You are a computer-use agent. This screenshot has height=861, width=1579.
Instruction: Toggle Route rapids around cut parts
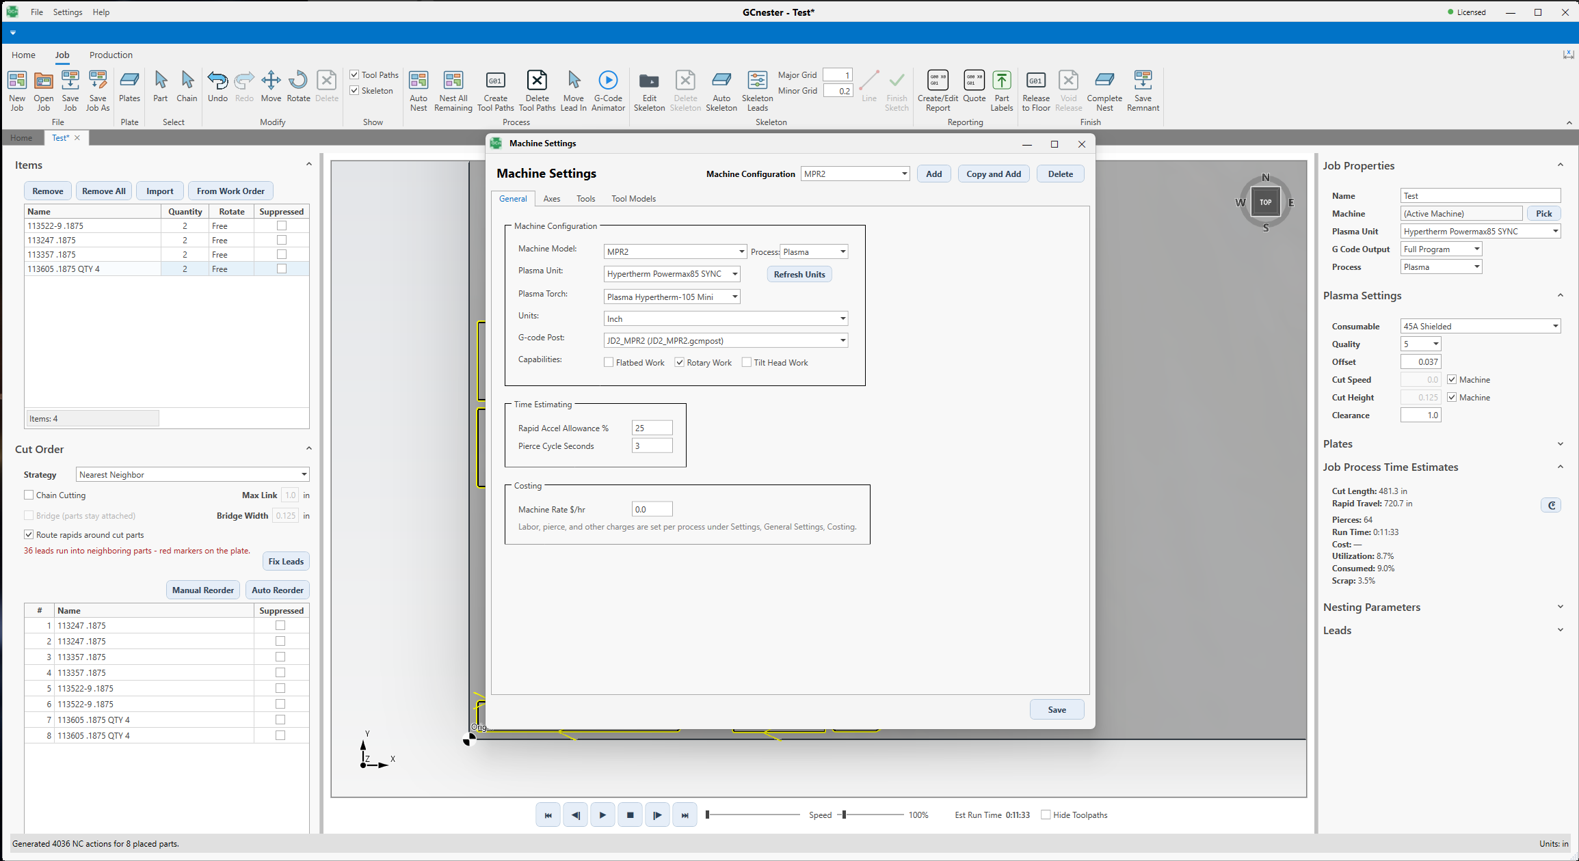coord(29,534)
